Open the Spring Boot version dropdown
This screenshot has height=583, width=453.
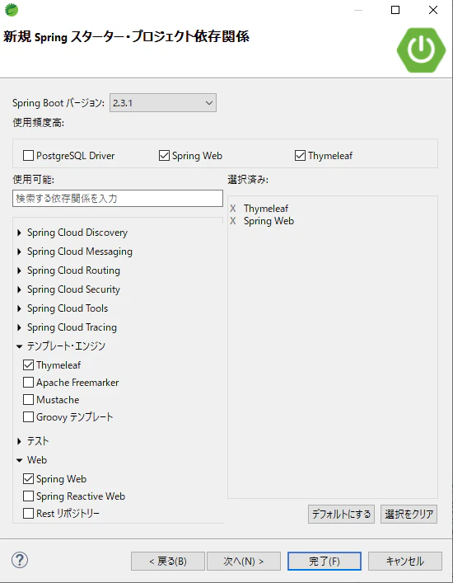click(163, 102)
